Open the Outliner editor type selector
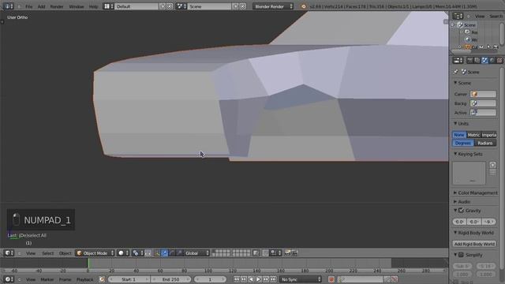This screenshot has height=284, width=505. coord(458,16)
